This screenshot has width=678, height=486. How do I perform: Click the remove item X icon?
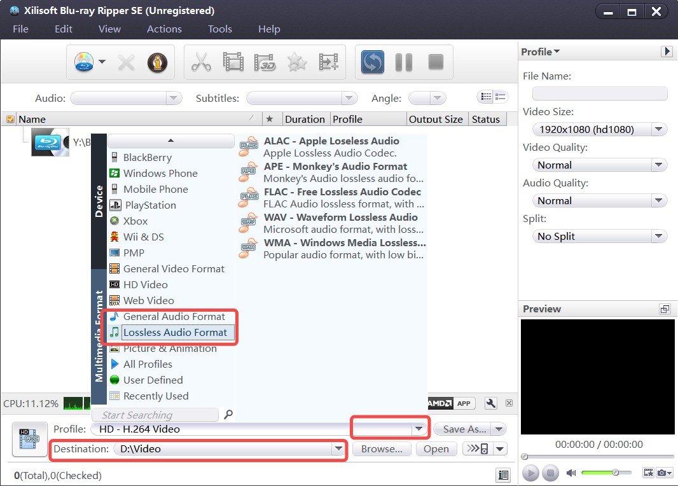pyautogui.click(x=127, y=63)
